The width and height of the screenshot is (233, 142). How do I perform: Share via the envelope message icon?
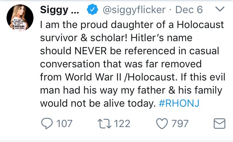point(220,123)
